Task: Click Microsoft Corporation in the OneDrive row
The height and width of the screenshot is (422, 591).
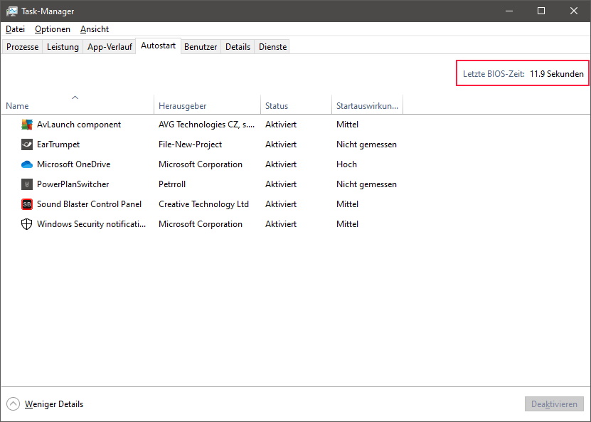Action: (x=200, y=164)
